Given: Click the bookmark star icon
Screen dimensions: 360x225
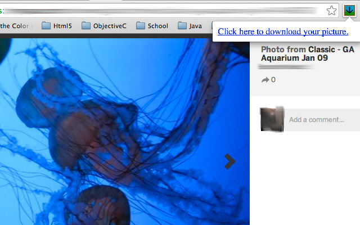Looking at the screenshot, I should (331, 11).
